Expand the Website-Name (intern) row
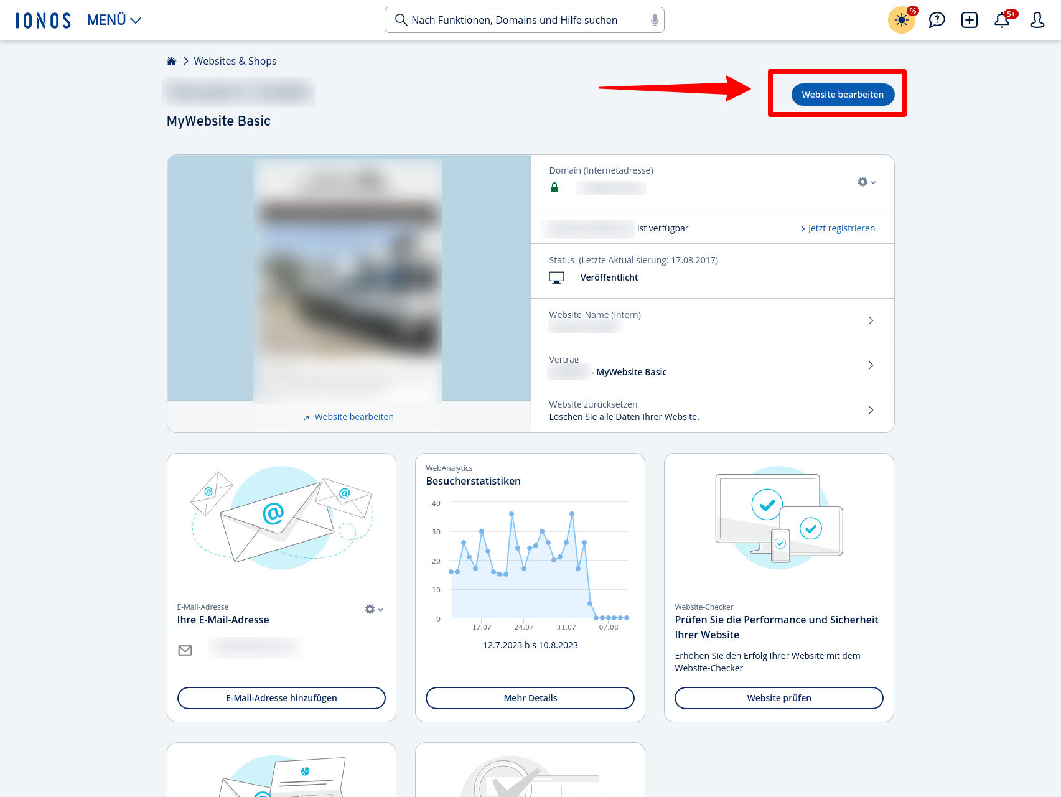 pyautogui.click(x=870, y=320)
